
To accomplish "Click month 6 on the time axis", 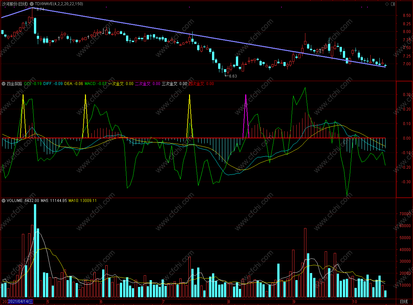I will [x=101, y=302].
